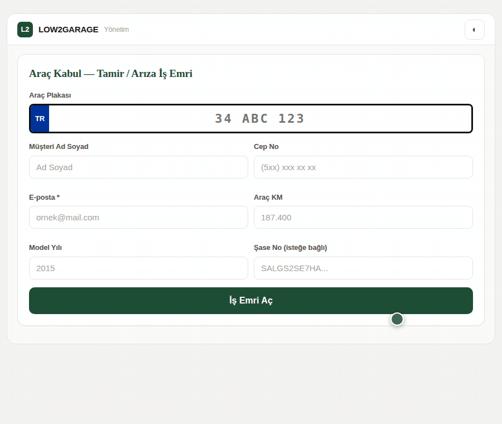Viewport: 502px width, 424px height.
Task: Focus the license plate input 34 ABC 123
Action: click(x=260, y=118)
